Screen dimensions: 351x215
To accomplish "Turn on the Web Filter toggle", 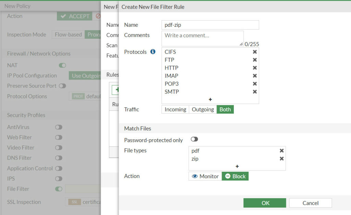I will coord(58,137).
